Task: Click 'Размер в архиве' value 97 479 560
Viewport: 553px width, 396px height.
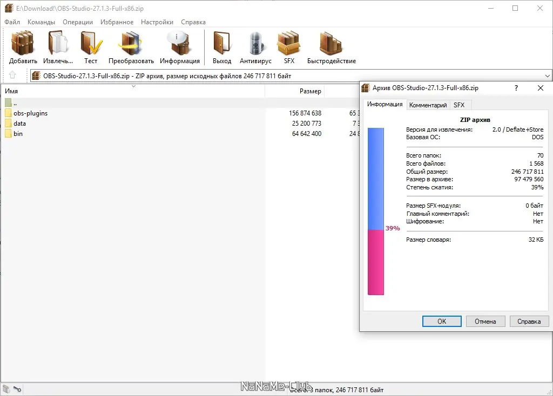Action: coord(529,179)
